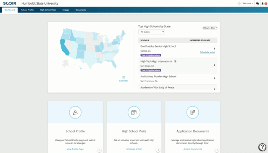Image resolution: width=268 pixels, height=153 pixels.
Task: Click the Scoir logo
Action: [10, 3]
